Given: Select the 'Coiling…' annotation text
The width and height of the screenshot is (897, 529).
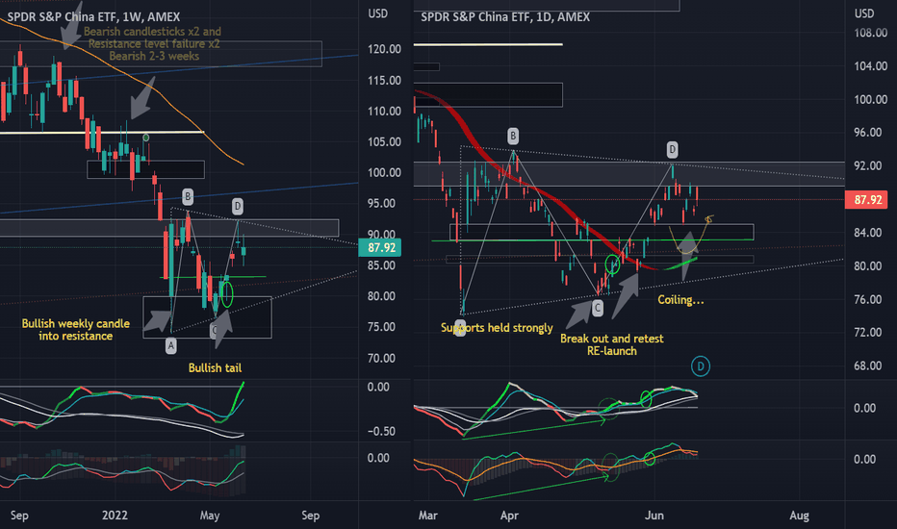Looking at the screenshot, I should coord(680,300).
